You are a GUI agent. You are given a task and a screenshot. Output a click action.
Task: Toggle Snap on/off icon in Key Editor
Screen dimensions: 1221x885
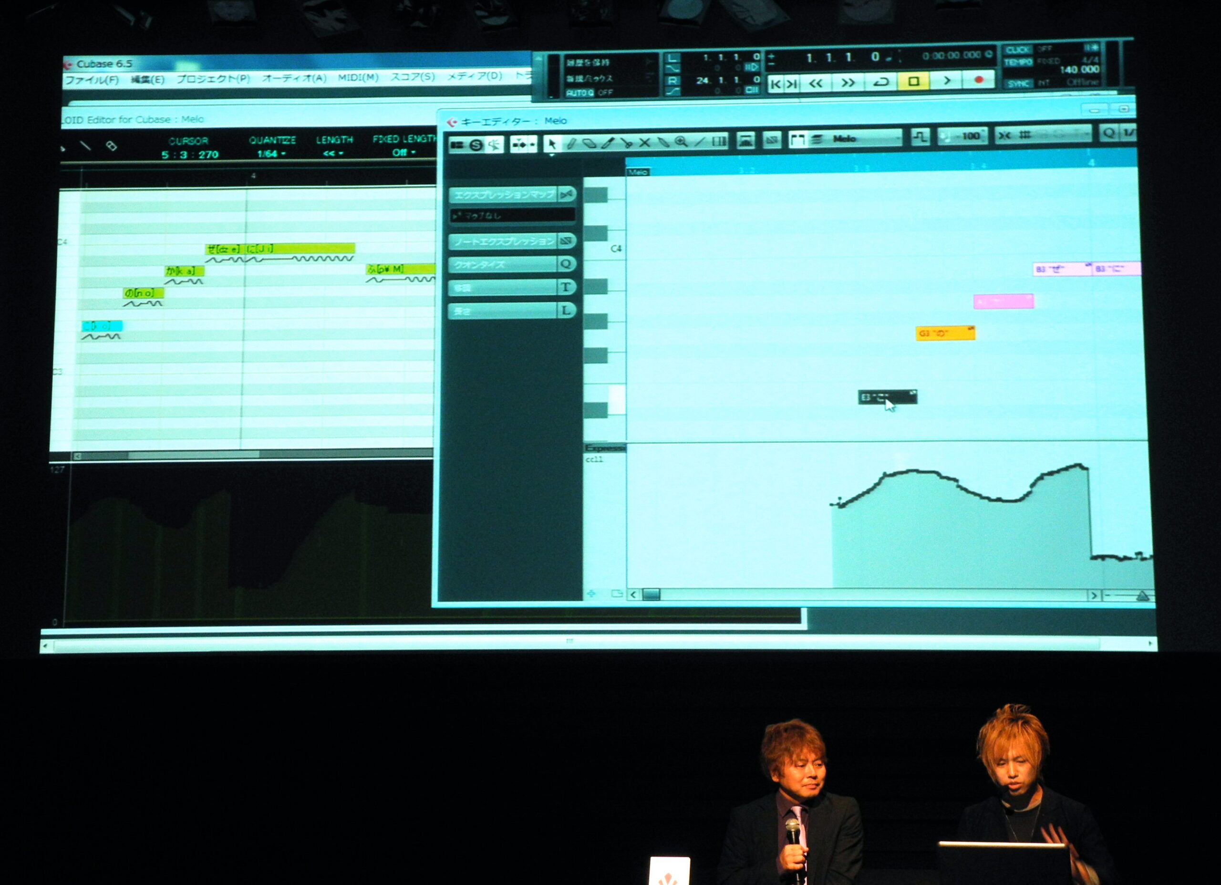coord(1004,136)
